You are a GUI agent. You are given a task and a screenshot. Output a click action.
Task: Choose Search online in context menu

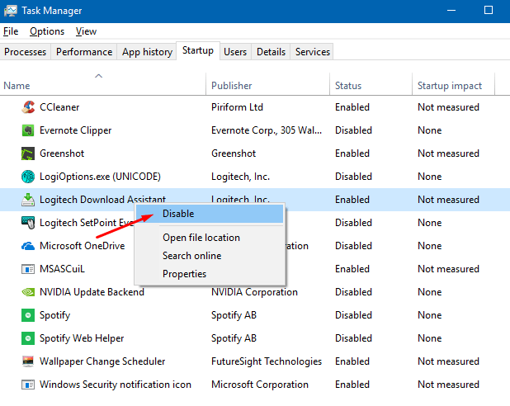point(210,256)
